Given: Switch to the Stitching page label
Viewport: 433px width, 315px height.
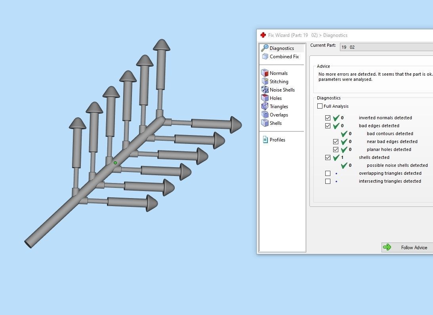Looking at the screenshot, I should pyautogui.click(x=279, y=81).
